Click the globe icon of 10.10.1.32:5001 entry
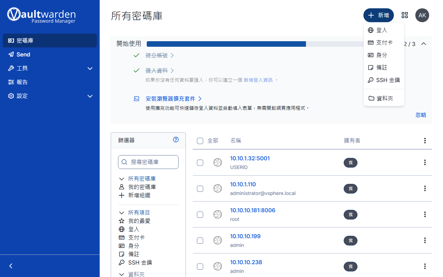The height and width of the screenshot is (277, 443). tap(218, 162)
